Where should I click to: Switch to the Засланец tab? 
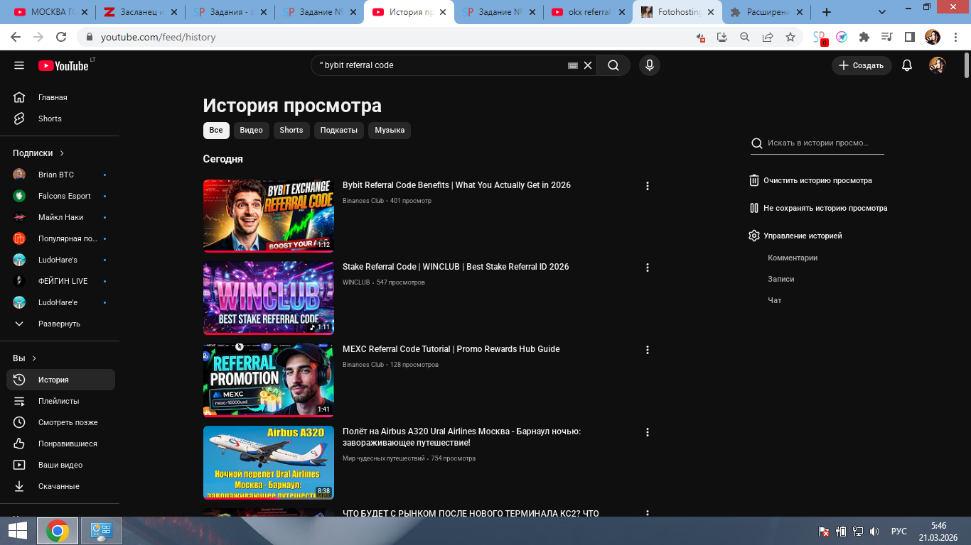(x=139, y=12)
